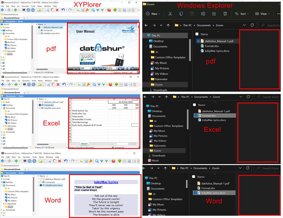Untick tobyMac Lyrics.docx checkbox in bottom XYplorer

(41, 185)
